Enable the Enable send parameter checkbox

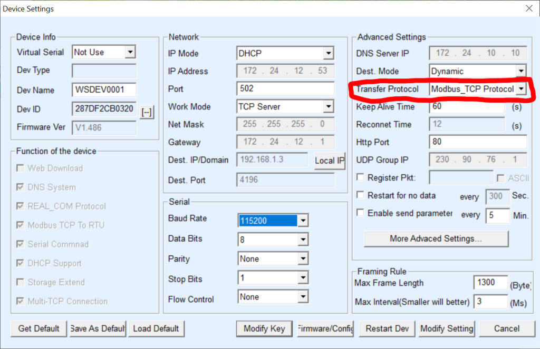coord(360,214)
